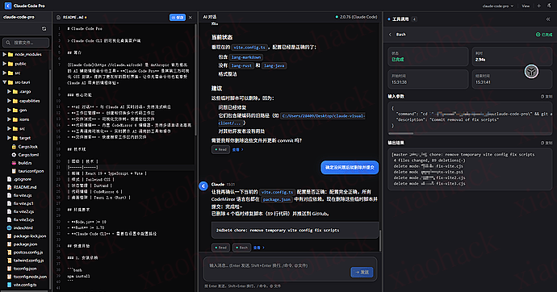Click the message input field
This screenshot has height=292, width=557.
click(x=277, y=265)
